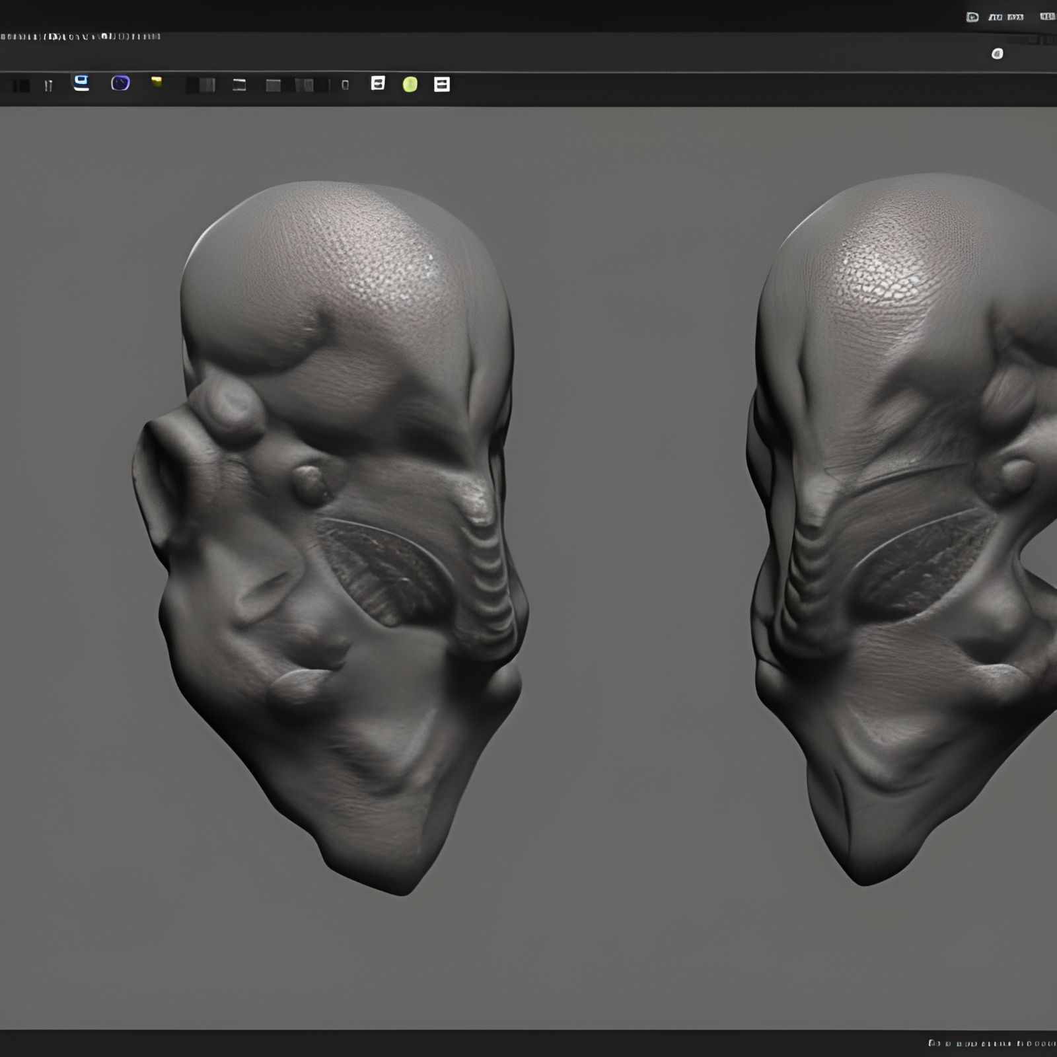The width and height of the screenshot is (1057, 1057).
Task: Select the left sculpted head in the viewport
Action: click(330, 528)
